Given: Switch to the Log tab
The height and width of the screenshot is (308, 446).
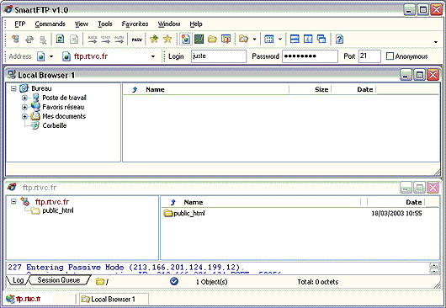Looking at the screenshot, I should [x=18, y=280].
